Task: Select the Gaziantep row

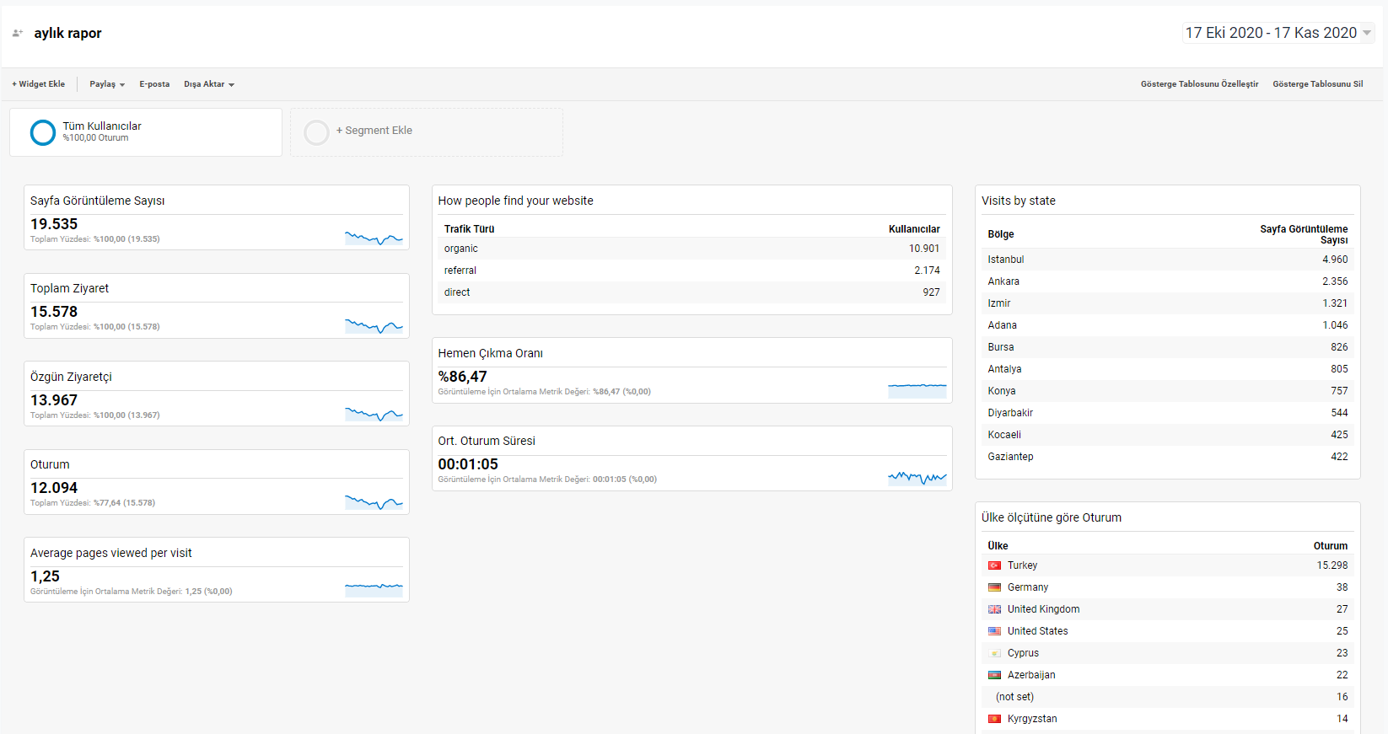Action: (x=1168, y=457)
